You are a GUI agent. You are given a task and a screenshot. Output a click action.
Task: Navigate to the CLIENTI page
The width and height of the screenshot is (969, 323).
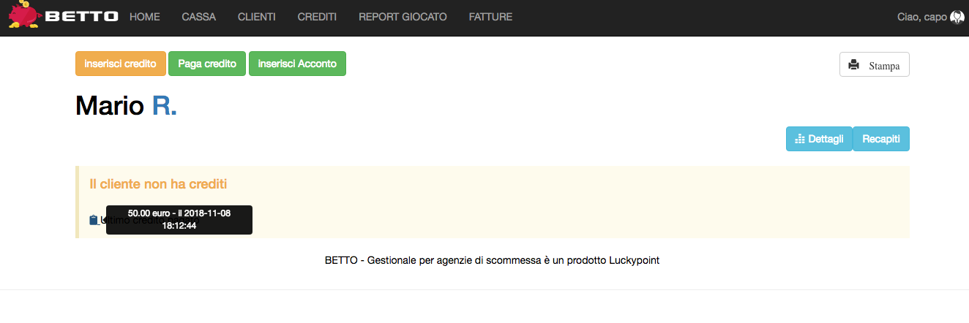click(x=256, y=17)
